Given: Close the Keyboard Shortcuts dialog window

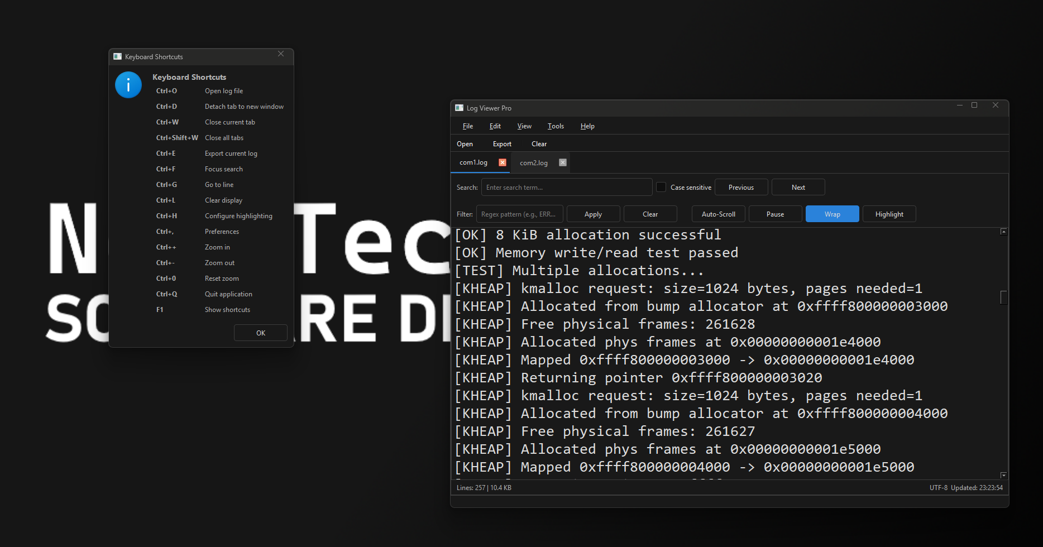Looking at the screenshot, I should (x=281, y=54).
